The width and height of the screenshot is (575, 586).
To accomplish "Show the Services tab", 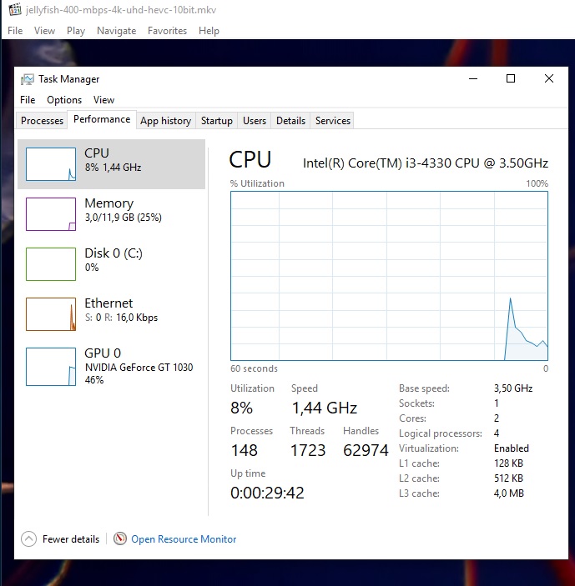I will pyautogui.click(x=332, y=121).
